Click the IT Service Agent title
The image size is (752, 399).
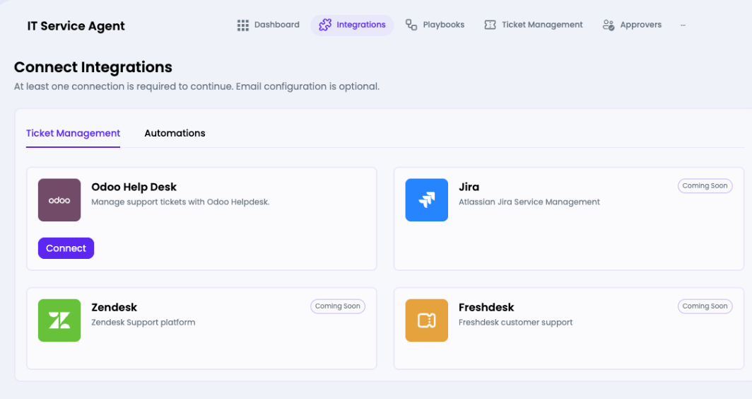pyautogui.click(x=76, y=26)
